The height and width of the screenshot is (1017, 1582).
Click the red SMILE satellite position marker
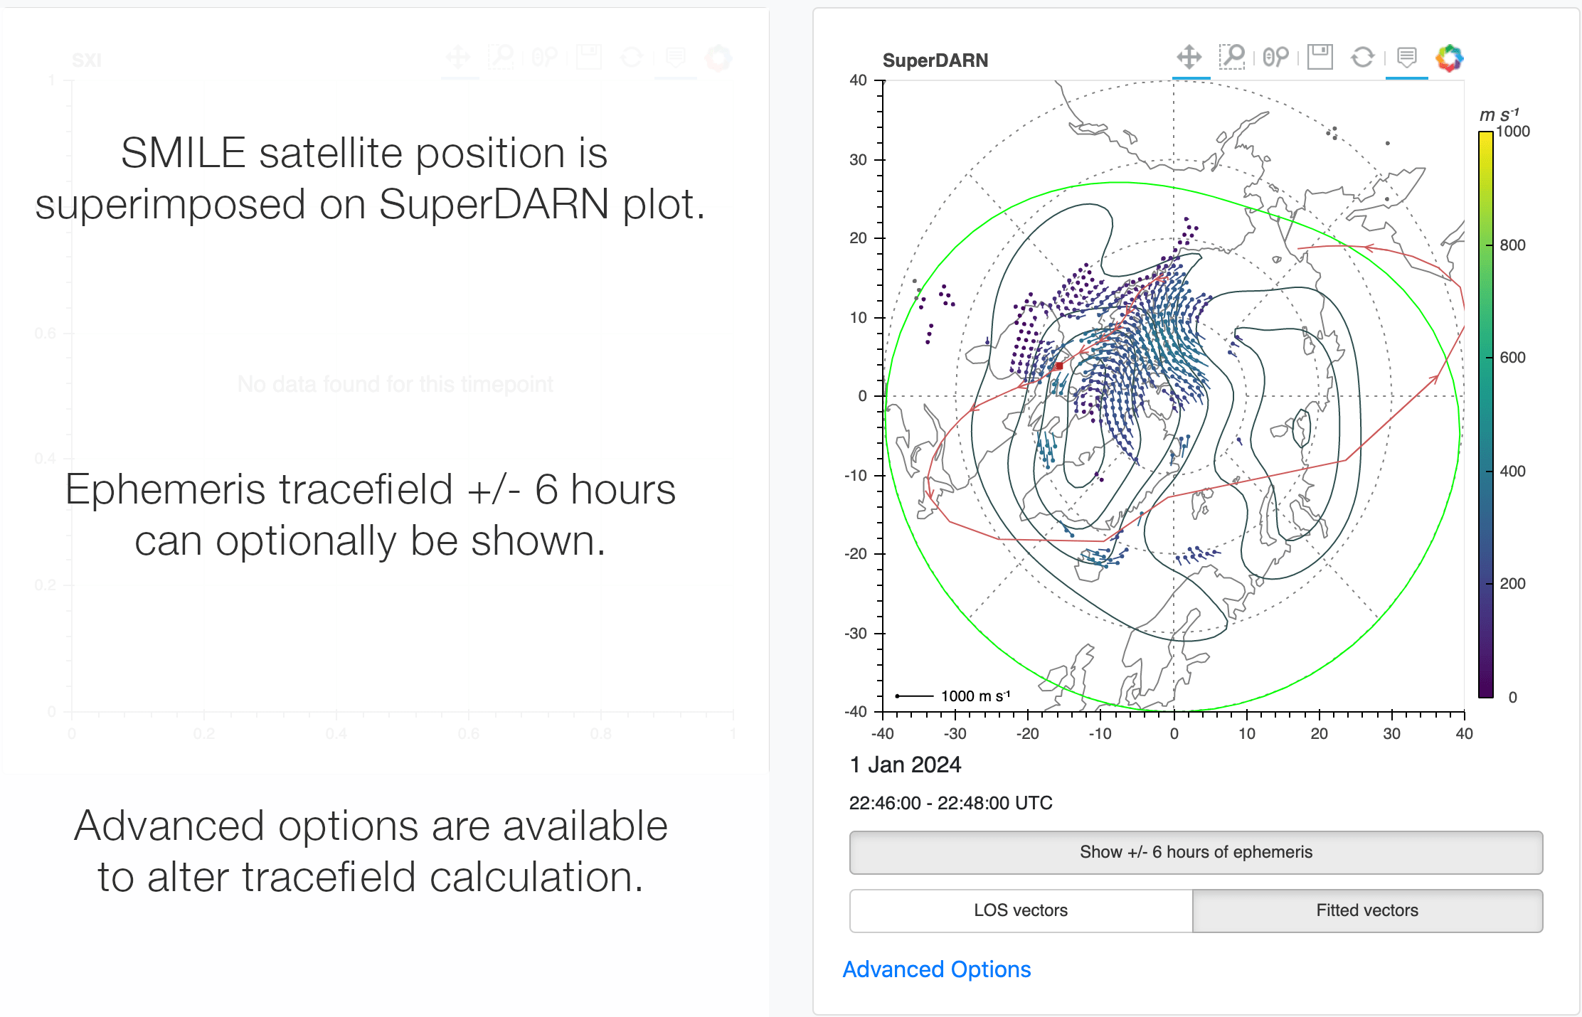[x=1059, y=366]
